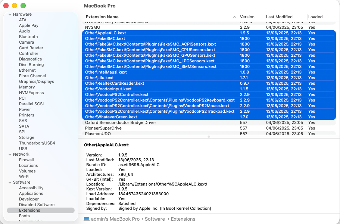Select Fonts in the sidebar

click(x=24, y=216)
